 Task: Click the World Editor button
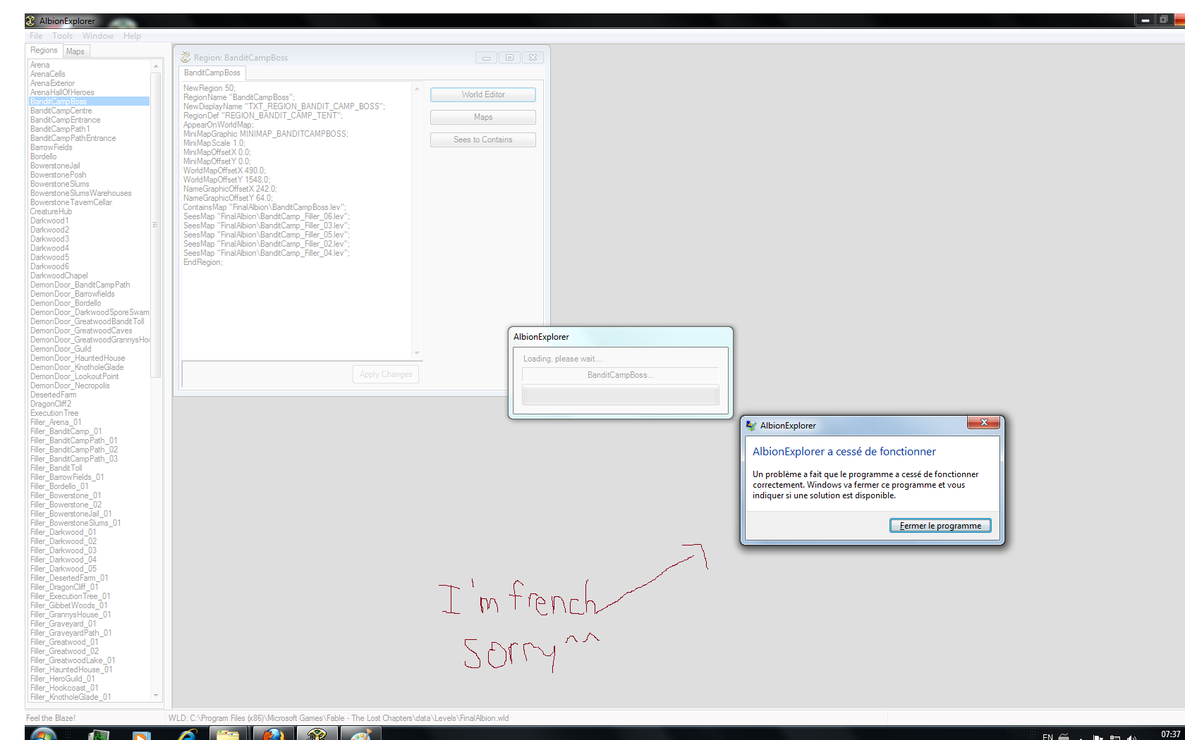(x=482, y=94)
